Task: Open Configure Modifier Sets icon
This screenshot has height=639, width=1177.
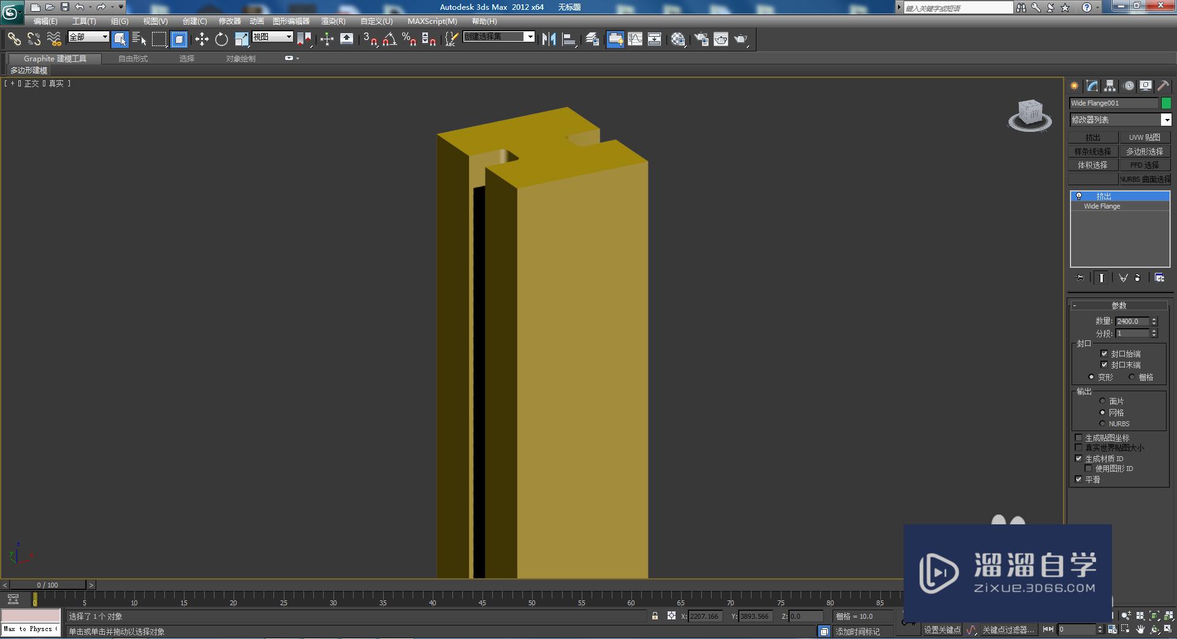Action: [1159, 278]
